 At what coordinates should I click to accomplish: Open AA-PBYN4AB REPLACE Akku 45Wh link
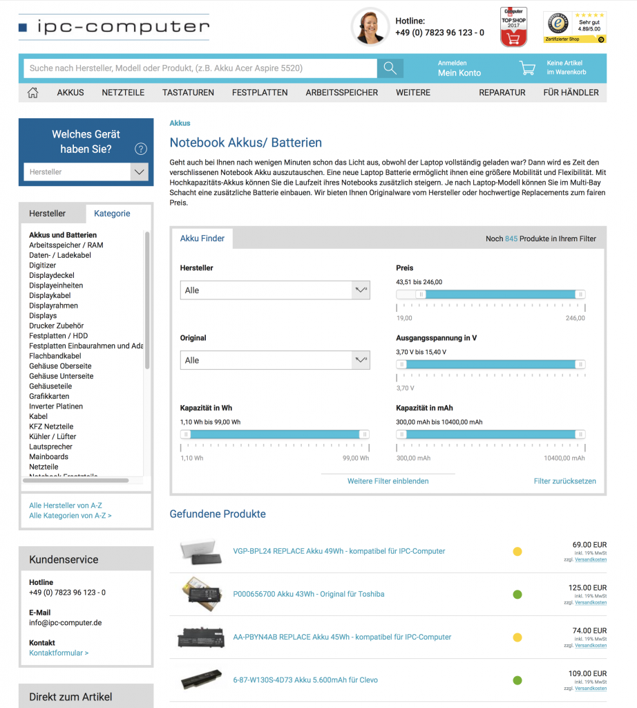point(342,637)
